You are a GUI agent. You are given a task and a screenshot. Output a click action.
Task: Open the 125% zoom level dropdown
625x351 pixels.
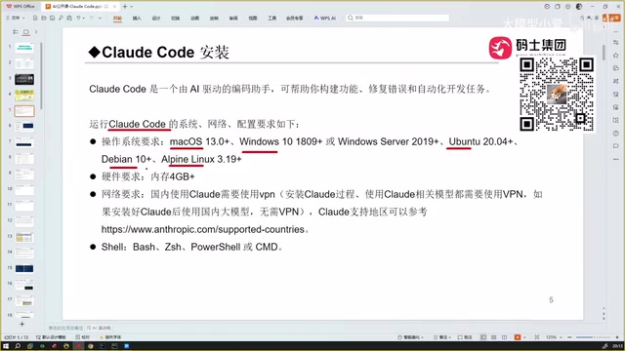[x=553, y=337]
